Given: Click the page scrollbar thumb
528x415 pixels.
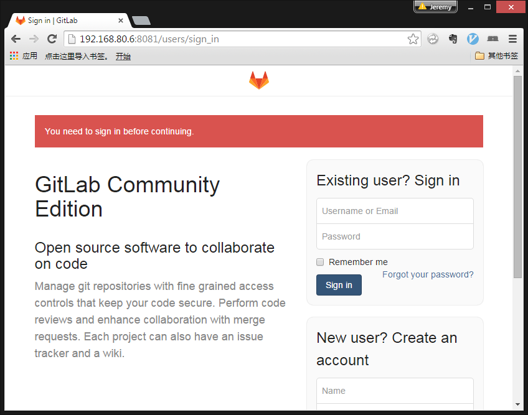Looking at the screenshot, I should (517, 177).
